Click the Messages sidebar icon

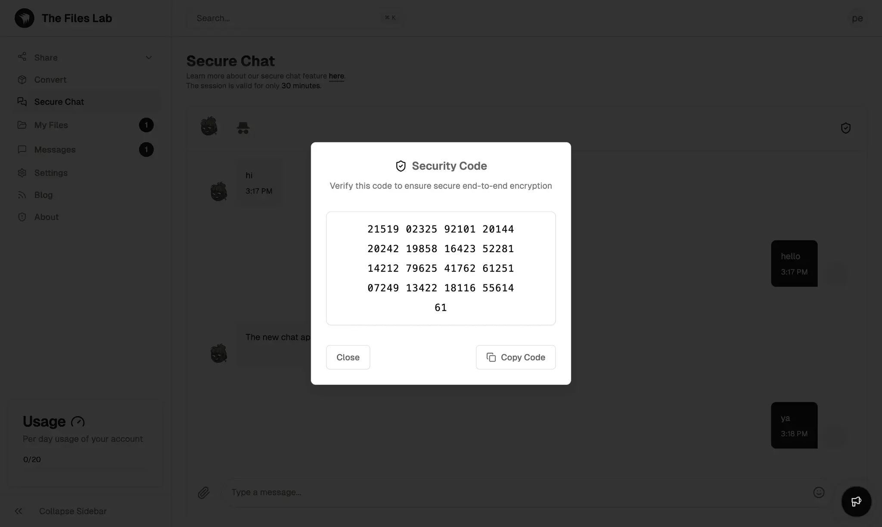coord(22,150)
